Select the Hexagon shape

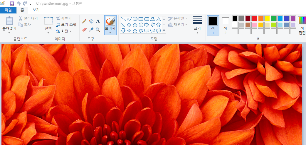point(141,25)
